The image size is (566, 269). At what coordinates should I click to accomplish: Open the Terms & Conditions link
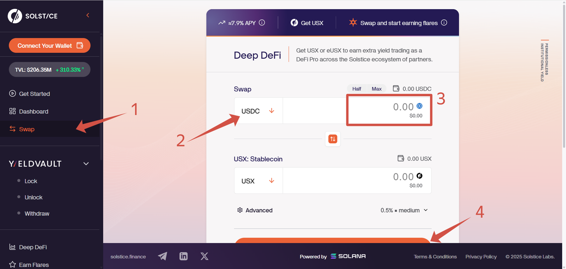click(x=435, y=257)
